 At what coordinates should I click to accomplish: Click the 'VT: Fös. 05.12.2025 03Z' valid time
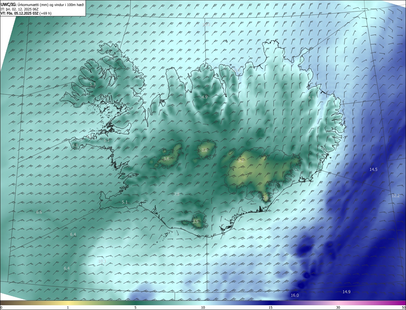click(19, 13)
